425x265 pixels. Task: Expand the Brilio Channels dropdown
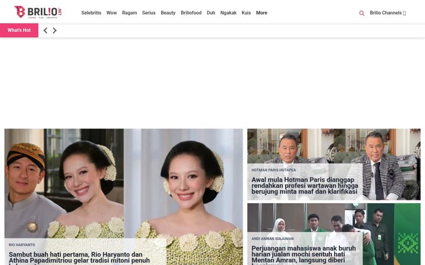pos(388,13)
